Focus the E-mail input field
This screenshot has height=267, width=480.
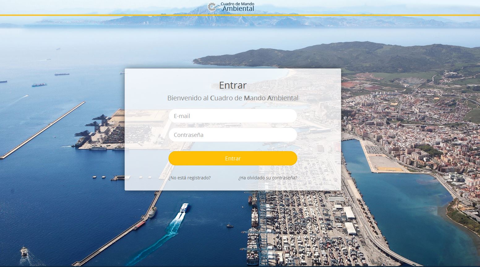[233, 116]
